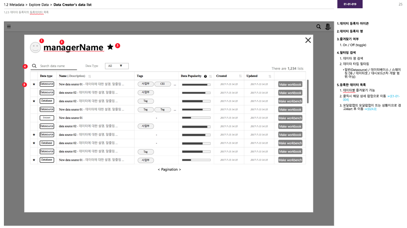
Task: Toggle star on untagged Database data source 02 row
Action: click(x=34, y=143)
